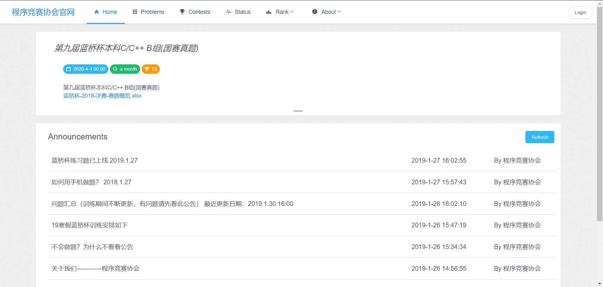Click the Contests trophy icon
603x287 pixels.
182,12
